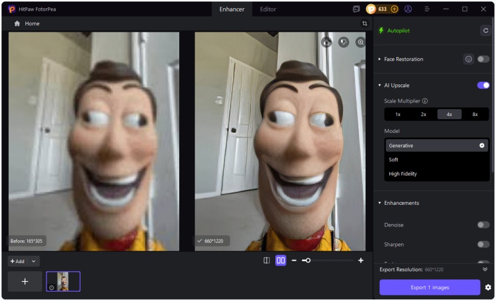Toggle Face Restoration switch
The width and height of the screenshot is (496, 301).
(484, 59)
